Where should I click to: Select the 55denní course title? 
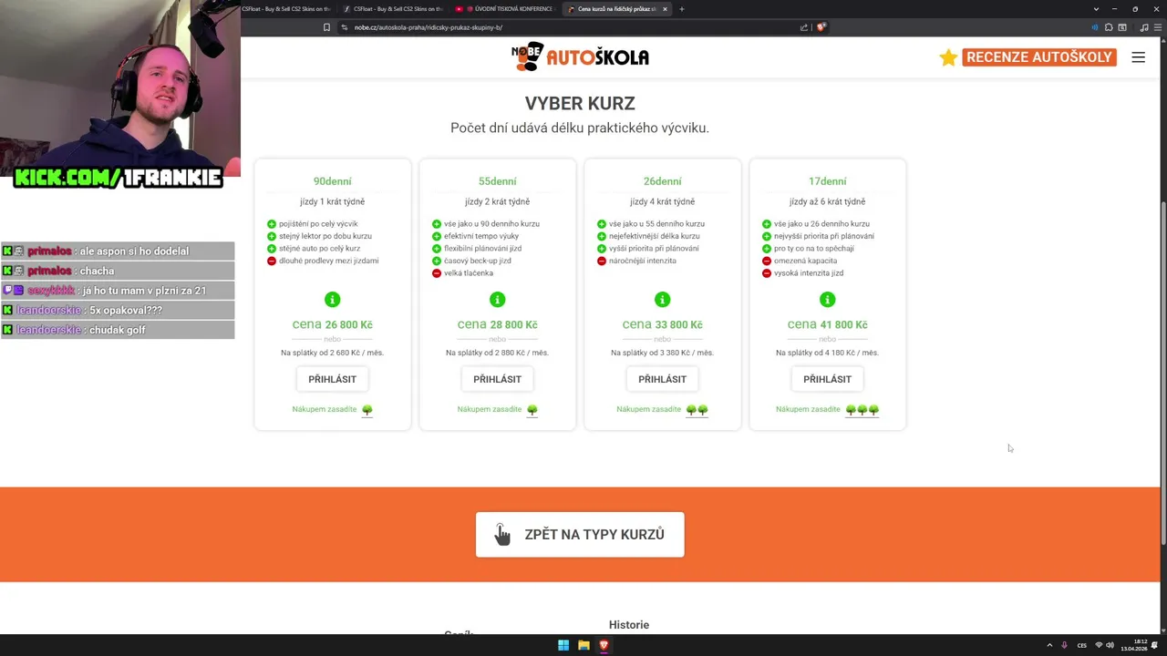497,181
